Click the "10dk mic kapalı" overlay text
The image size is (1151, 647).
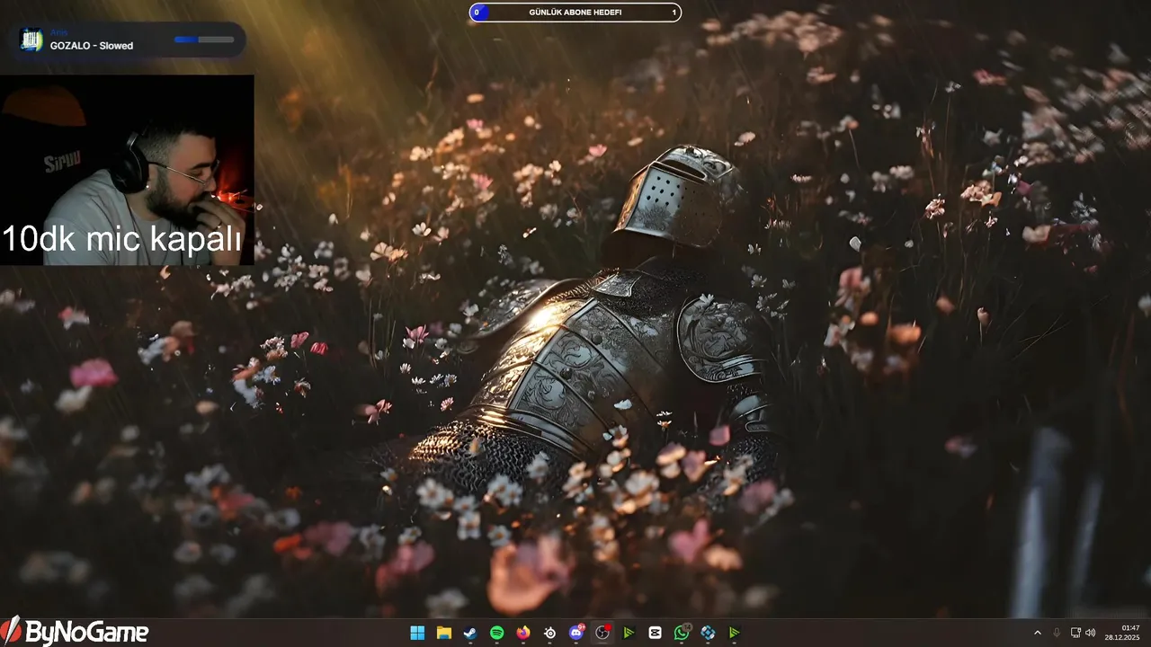click(122, 239)
